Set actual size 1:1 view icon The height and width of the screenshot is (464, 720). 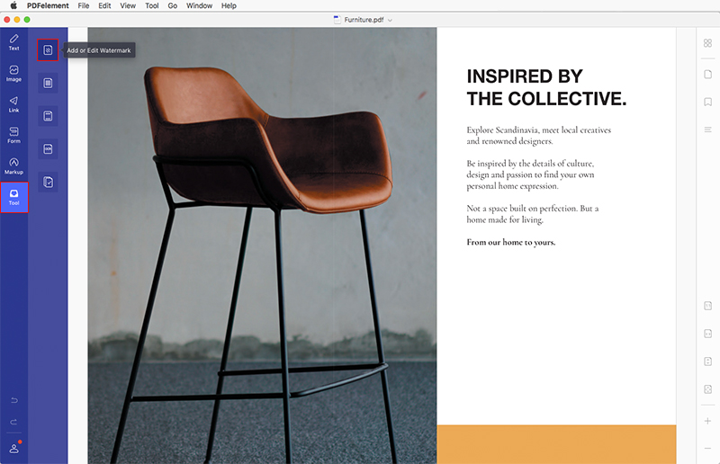pos(707,306)
